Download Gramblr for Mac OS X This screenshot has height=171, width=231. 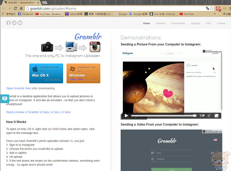click(46, 73)
